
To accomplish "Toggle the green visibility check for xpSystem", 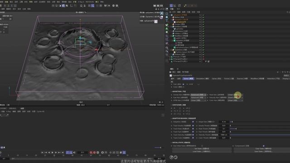I will (x=203, y=15).
